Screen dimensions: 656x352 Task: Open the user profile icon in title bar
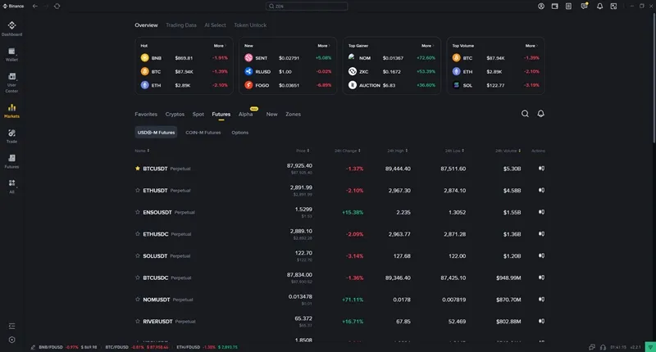click(541, 6)
